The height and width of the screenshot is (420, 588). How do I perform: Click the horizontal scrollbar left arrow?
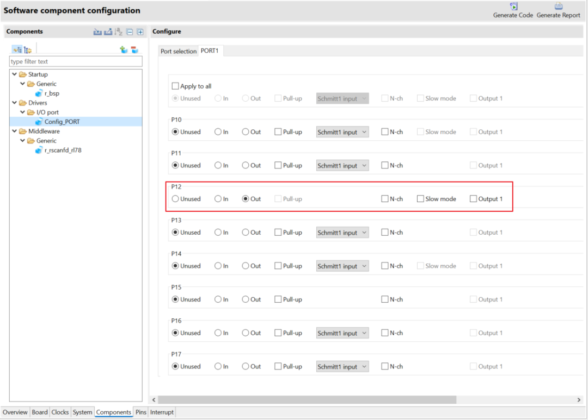[x=154, y=400]
